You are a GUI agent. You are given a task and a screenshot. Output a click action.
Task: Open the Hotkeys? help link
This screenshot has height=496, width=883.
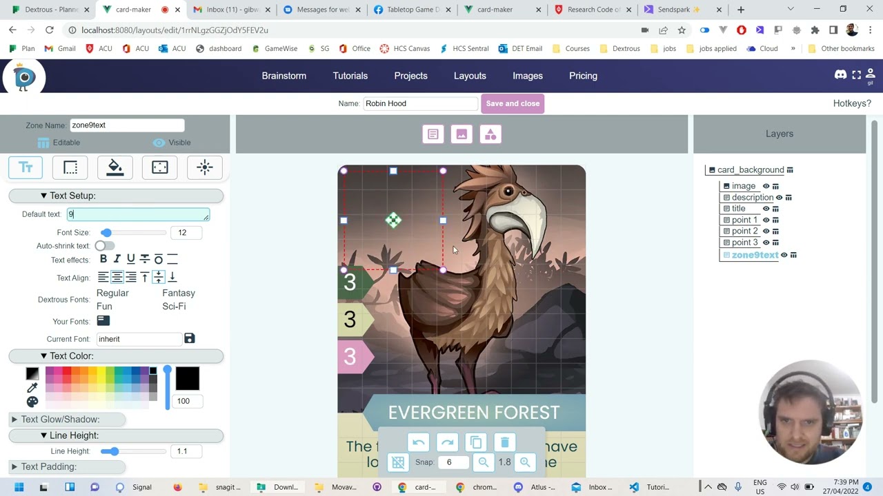click(852, 103)
